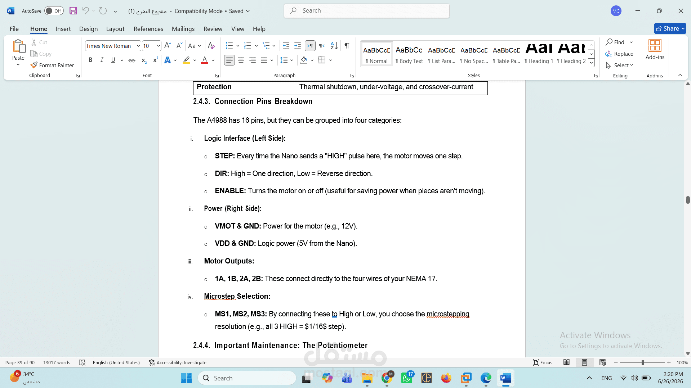691x388 pixels.
Task: Click the Replace button
Action: (x=619, y=54)
